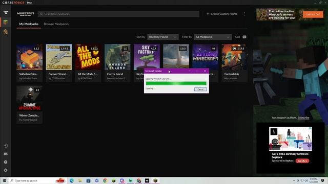Click the sidebar login icon
This screenshot has width=328, height=184.
point(6,146)
